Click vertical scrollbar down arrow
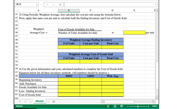 click(157, 97)
